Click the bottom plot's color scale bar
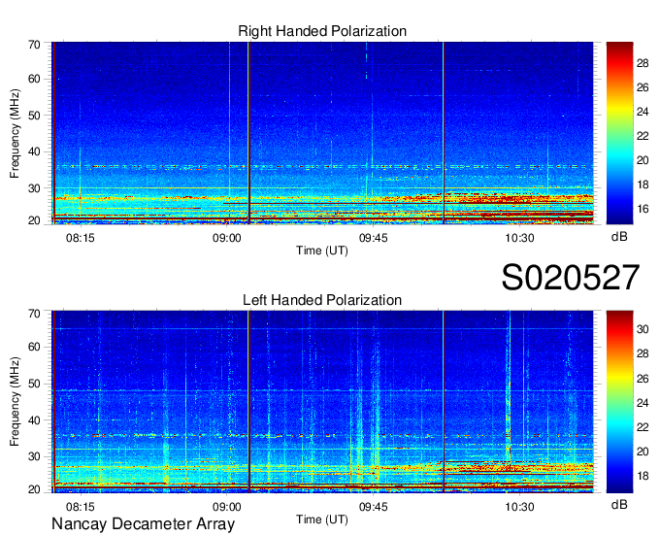This screenshot has height=536, width=660. 619,402
